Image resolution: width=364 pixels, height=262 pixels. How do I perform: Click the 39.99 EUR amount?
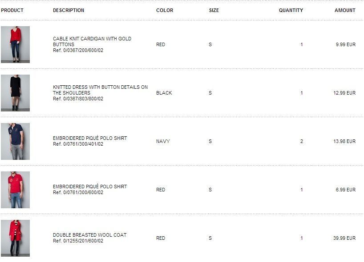click(x=344, y=238)
